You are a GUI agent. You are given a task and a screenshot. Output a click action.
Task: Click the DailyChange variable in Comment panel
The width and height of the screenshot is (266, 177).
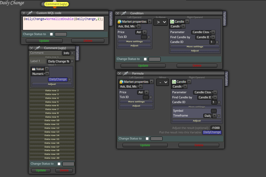coord(58,79)
